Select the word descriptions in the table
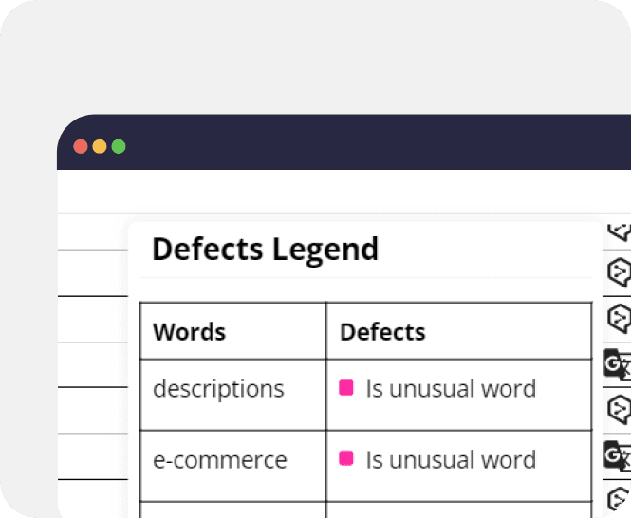Viewport: 631px width, 518px height. pyautogui.click(x=218, y=389)
